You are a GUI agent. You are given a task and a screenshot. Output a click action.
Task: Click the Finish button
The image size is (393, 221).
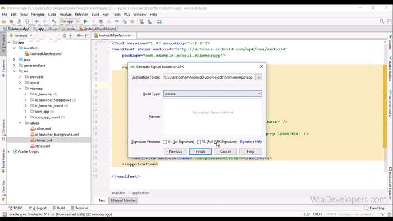pos(200,151)
